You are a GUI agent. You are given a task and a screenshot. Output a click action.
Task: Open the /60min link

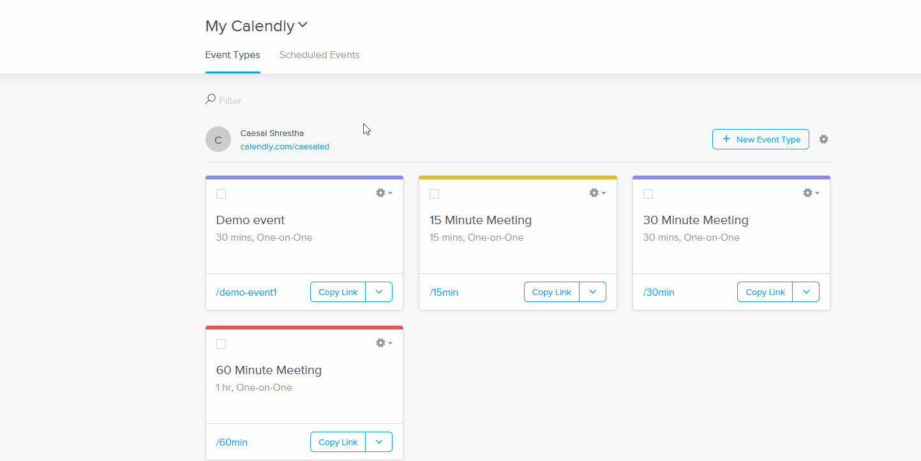(x=232, y=442)
